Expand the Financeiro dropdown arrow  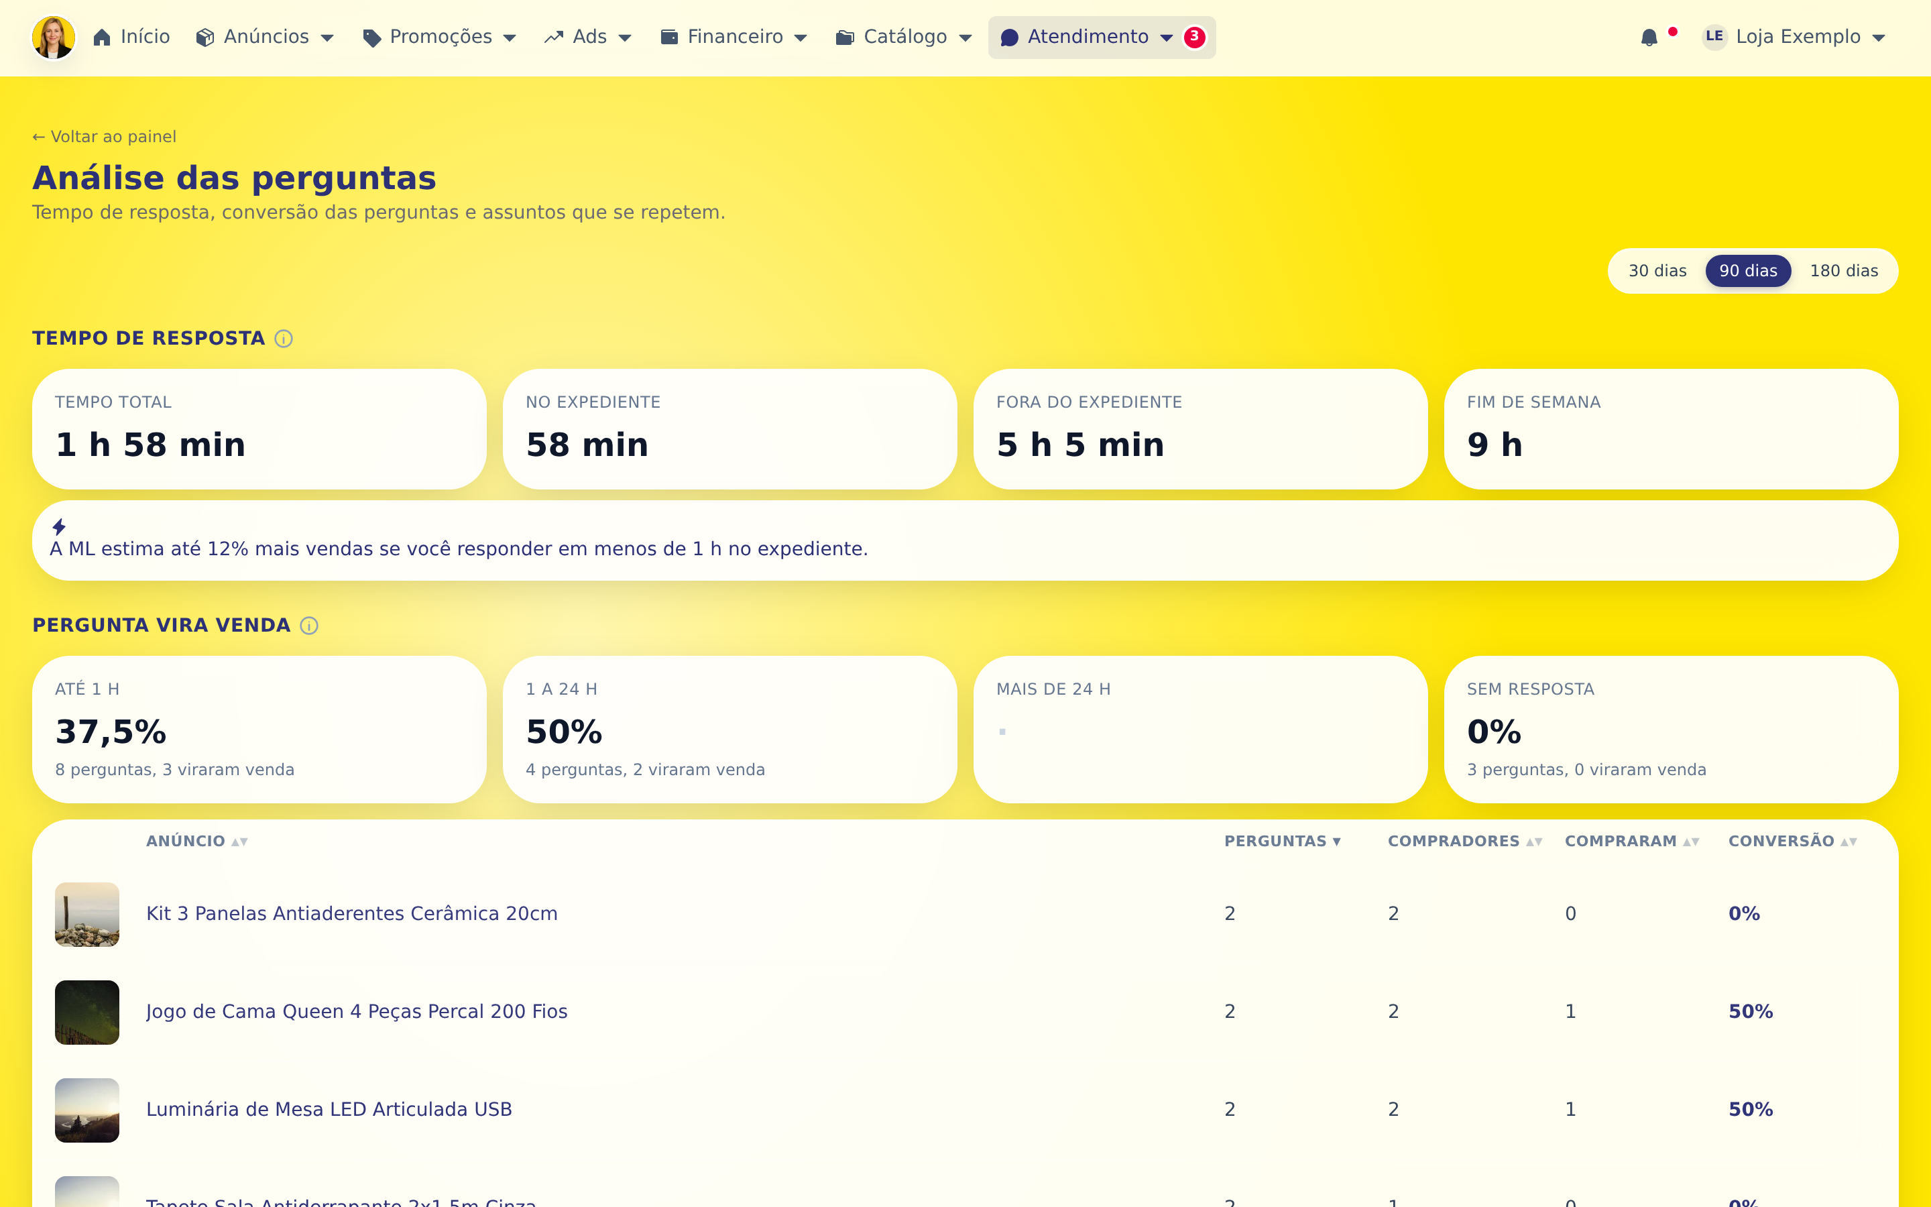click(x=801, y=38)
